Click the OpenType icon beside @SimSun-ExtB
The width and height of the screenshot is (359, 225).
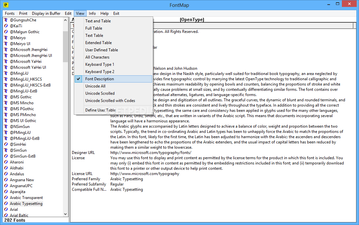[x=6, y=156]
